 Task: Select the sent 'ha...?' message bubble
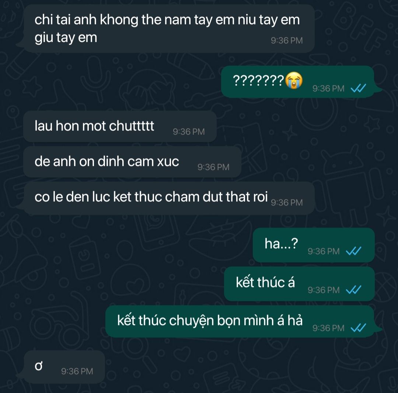[314, 245]
